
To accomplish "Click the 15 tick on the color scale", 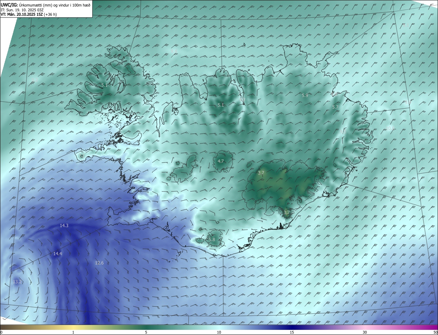I will pos(292,332).
